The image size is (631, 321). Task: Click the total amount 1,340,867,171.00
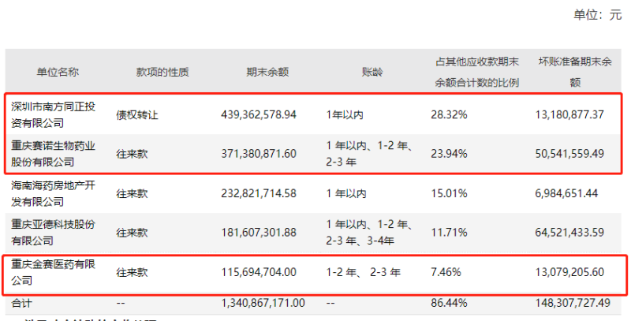point(263,303)
